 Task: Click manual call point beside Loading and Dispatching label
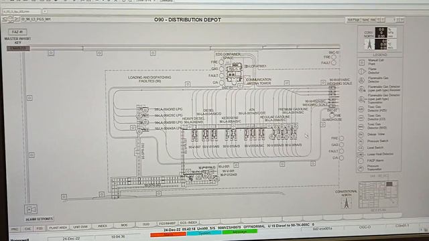point(188,84)
